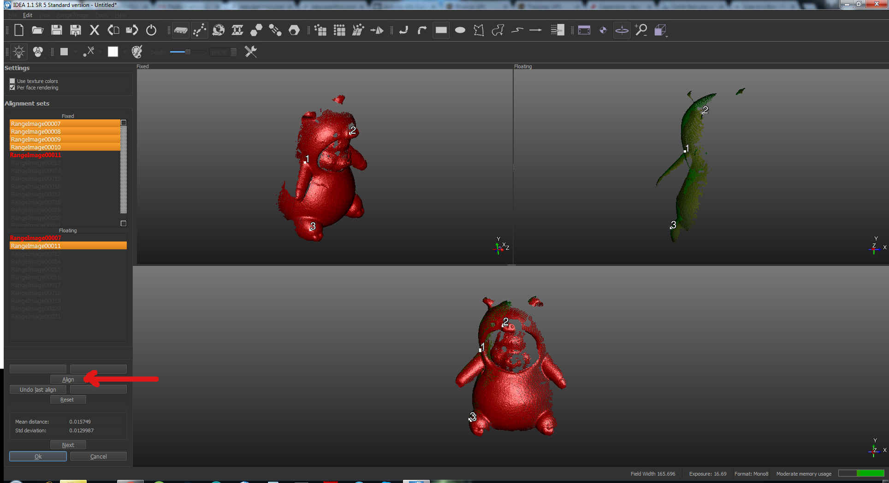This screenshot has width=889, height=483.
Task: Click the Align button
Action: tap(68, 379)
